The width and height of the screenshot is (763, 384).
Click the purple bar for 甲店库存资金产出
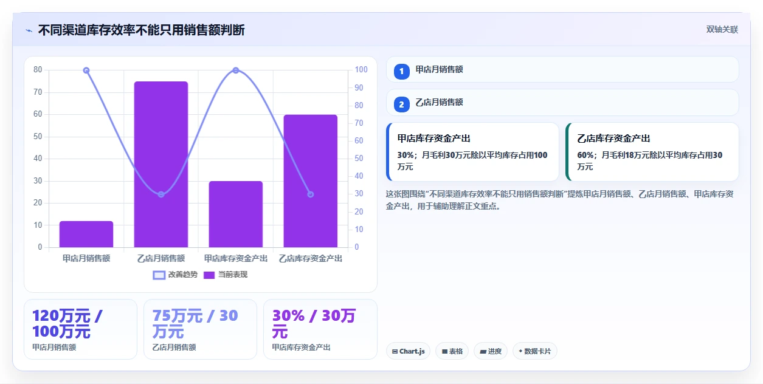pos(236,214)
